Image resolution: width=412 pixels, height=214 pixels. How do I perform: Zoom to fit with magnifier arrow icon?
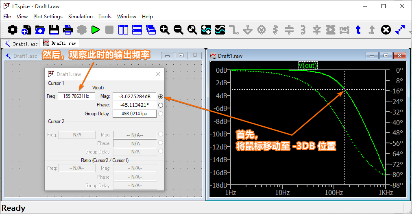[x=192, y=30]
